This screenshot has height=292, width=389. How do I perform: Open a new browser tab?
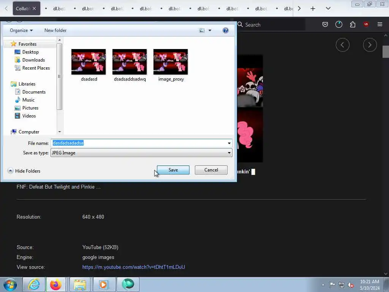[x=313, y=9]
